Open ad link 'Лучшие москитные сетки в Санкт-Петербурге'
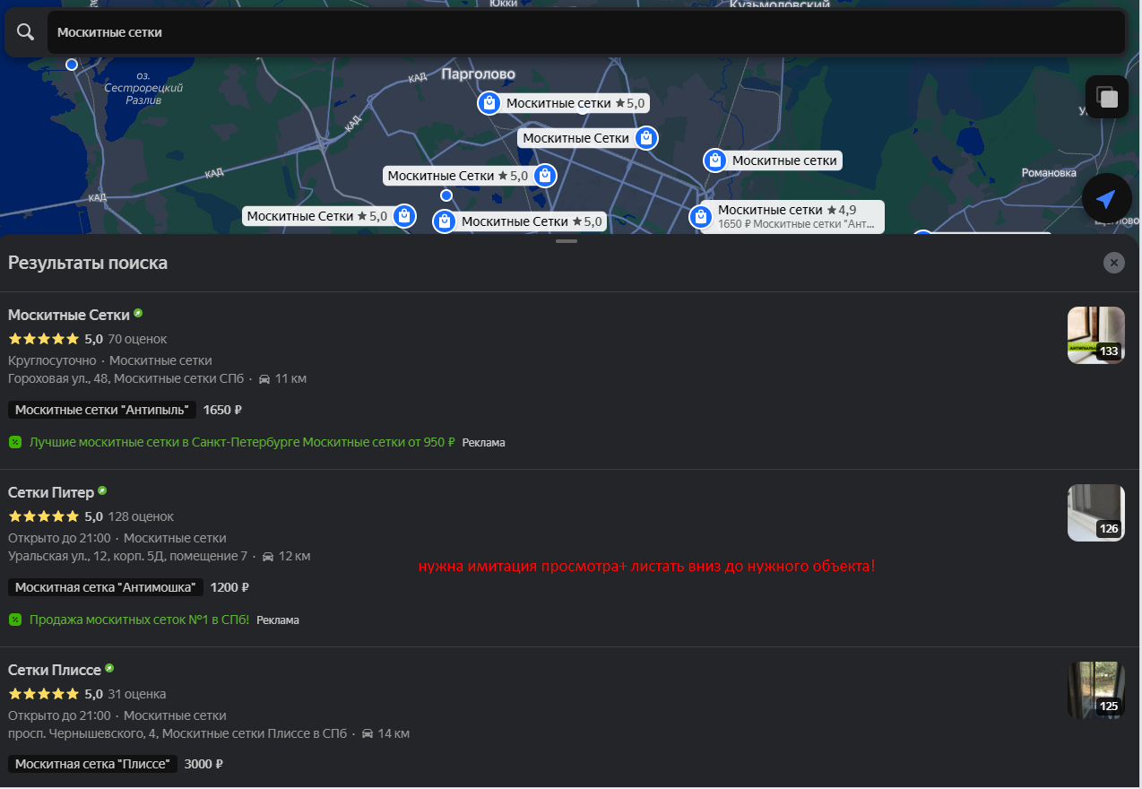1142x789 pixels. [242, 442]
